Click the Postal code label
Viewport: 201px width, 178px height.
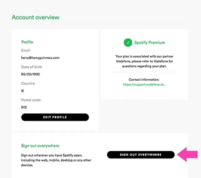pos(31,100)
